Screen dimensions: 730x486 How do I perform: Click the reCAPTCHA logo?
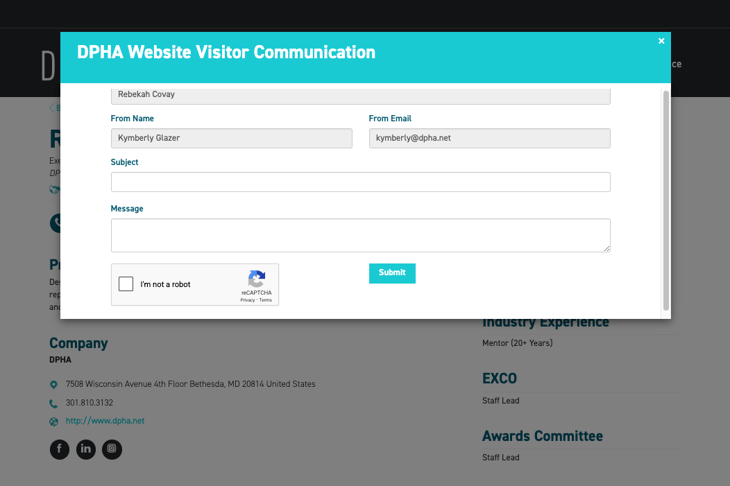pos(257,279)
